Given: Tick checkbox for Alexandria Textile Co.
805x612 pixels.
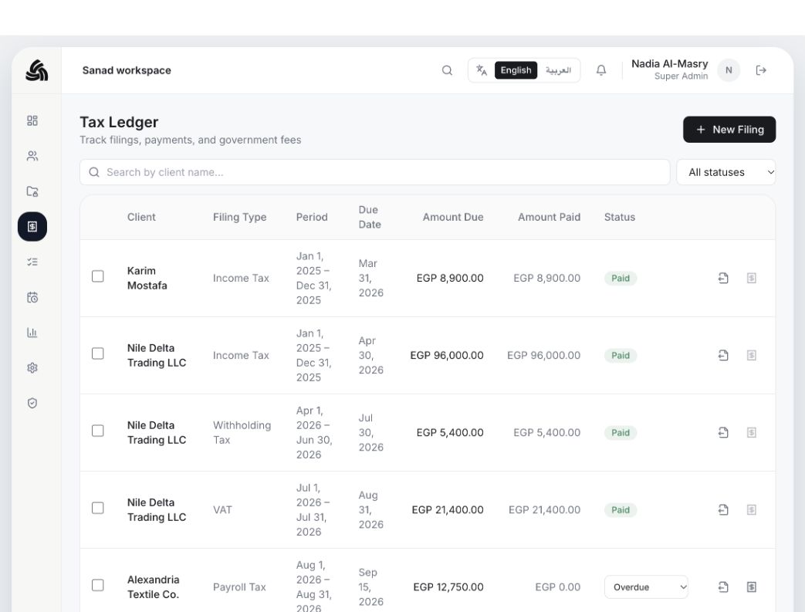Looking at the screenshot, I should [x=97, y=585].
